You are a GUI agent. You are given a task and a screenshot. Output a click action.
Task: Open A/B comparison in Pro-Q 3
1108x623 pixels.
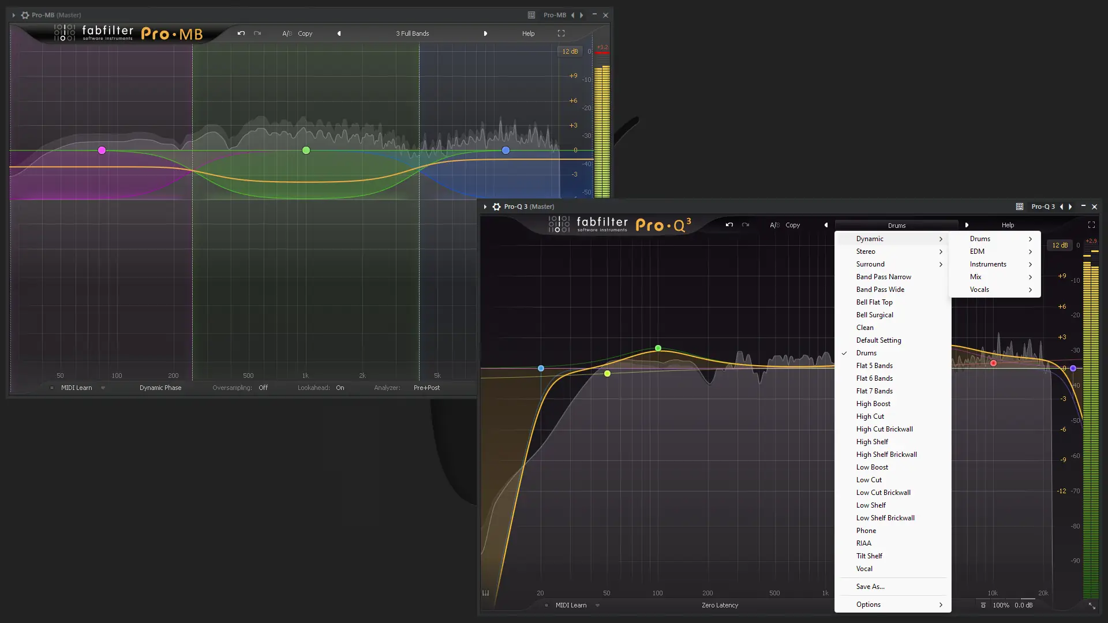pyautogui.click(x=774, y=225)
